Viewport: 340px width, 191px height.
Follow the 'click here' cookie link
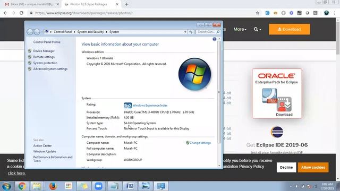pyautogui.click(x=16, y=173)
